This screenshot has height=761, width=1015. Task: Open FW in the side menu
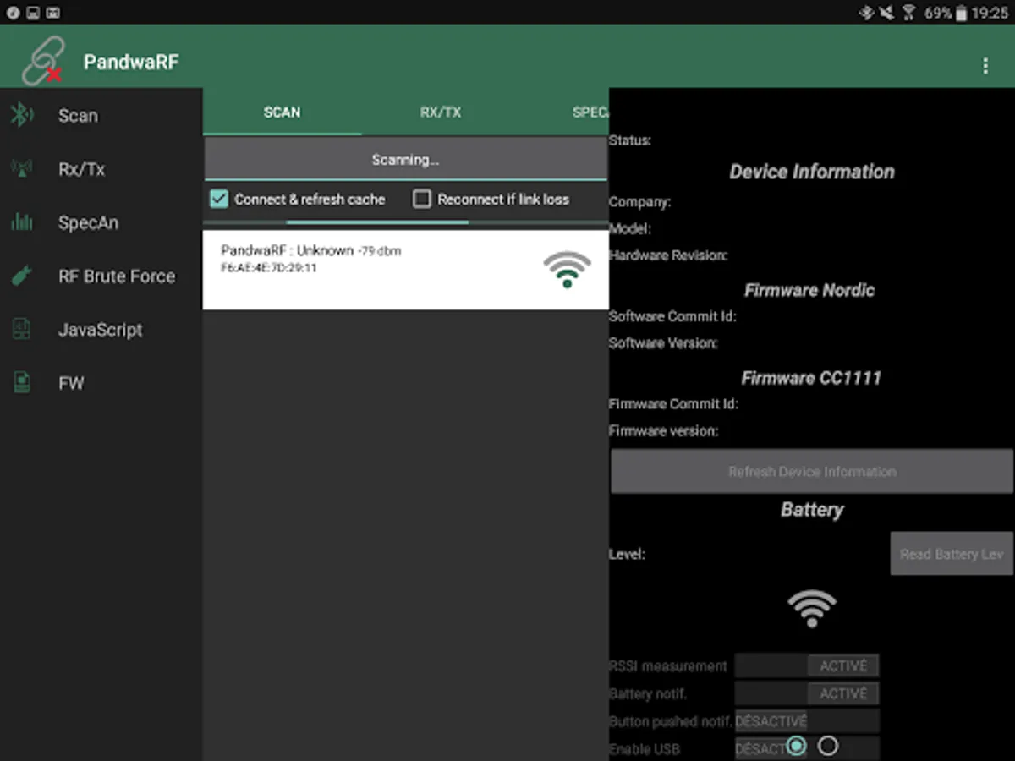click(101, 383)
